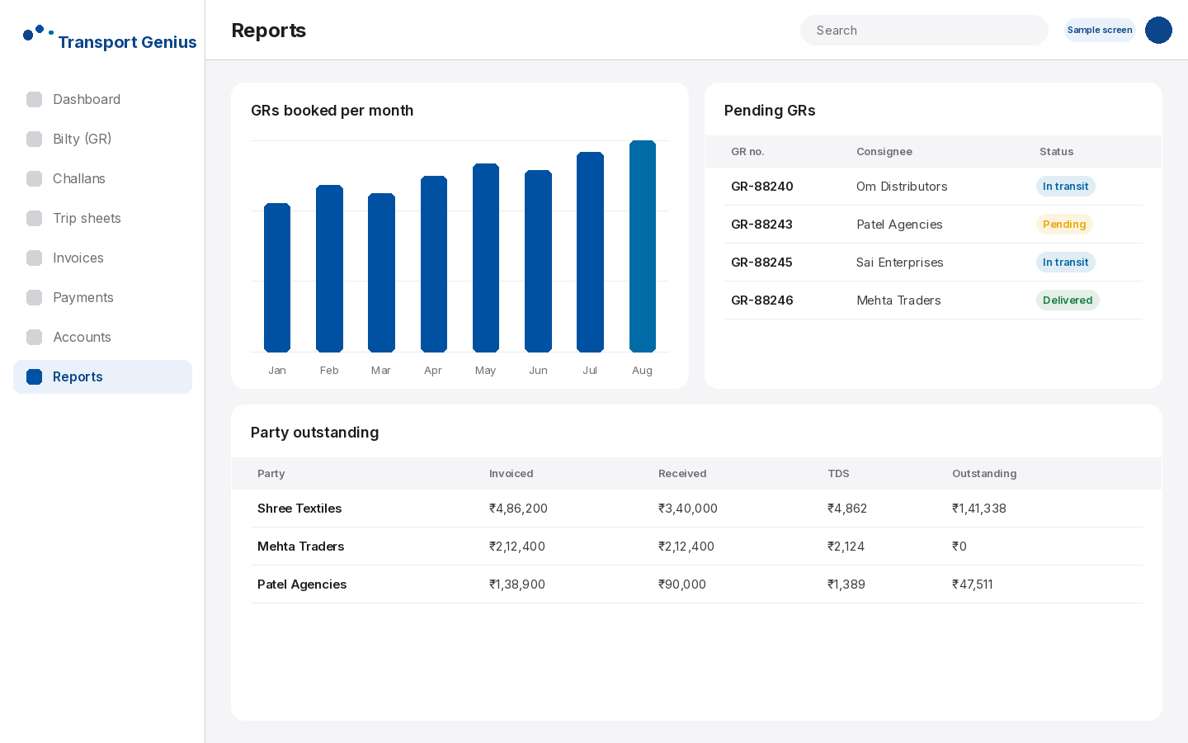Click the Om Distributors consignee
Screen dimensions: 1188x743
[902, 187]
